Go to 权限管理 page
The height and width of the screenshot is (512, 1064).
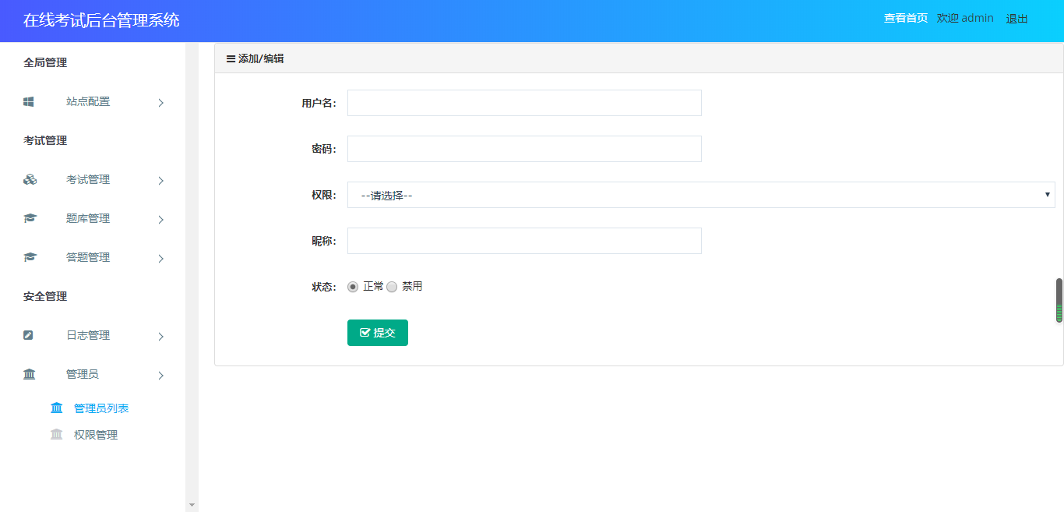(x=96, y=435)
